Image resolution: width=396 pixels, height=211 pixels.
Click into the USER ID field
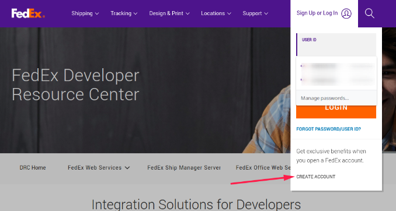(x=336, y=45)
